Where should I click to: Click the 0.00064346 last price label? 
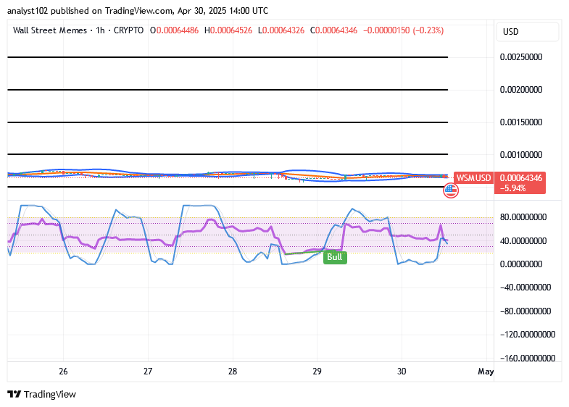(520, 178)
